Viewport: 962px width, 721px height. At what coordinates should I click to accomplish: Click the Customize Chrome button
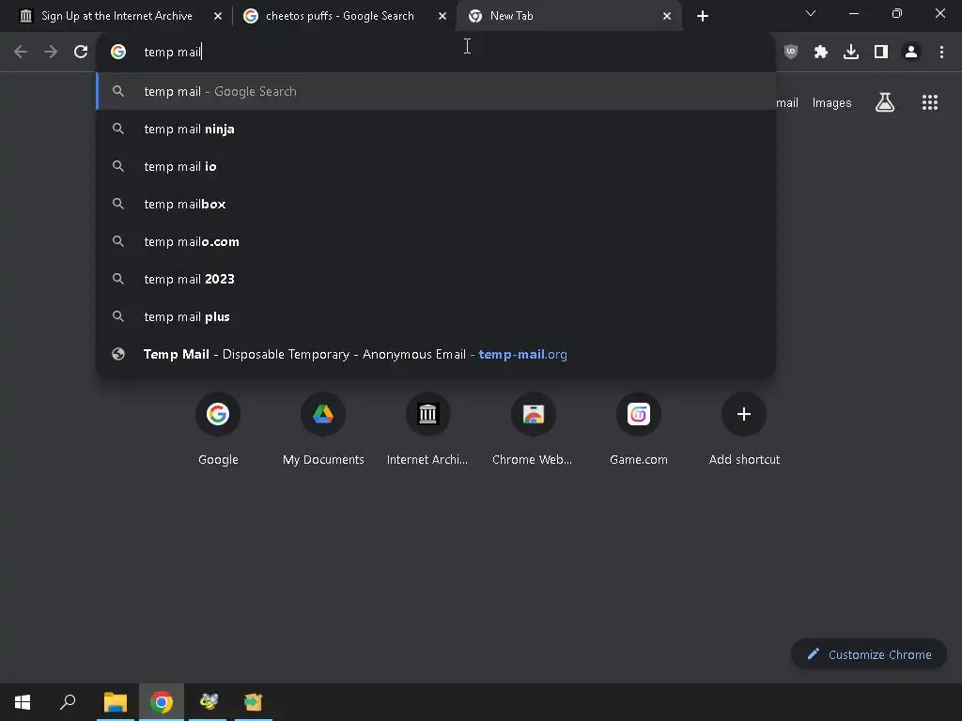click(x=869, y=654)
